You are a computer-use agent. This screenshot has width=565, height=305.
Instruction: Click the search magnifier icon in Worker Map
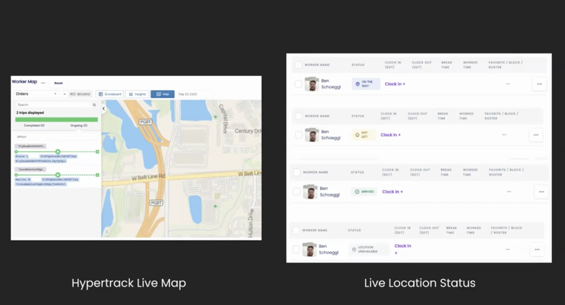94,105
